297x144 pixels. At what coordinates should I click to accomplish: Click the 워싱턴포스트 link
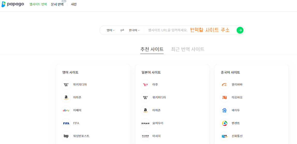coord(81,136)
